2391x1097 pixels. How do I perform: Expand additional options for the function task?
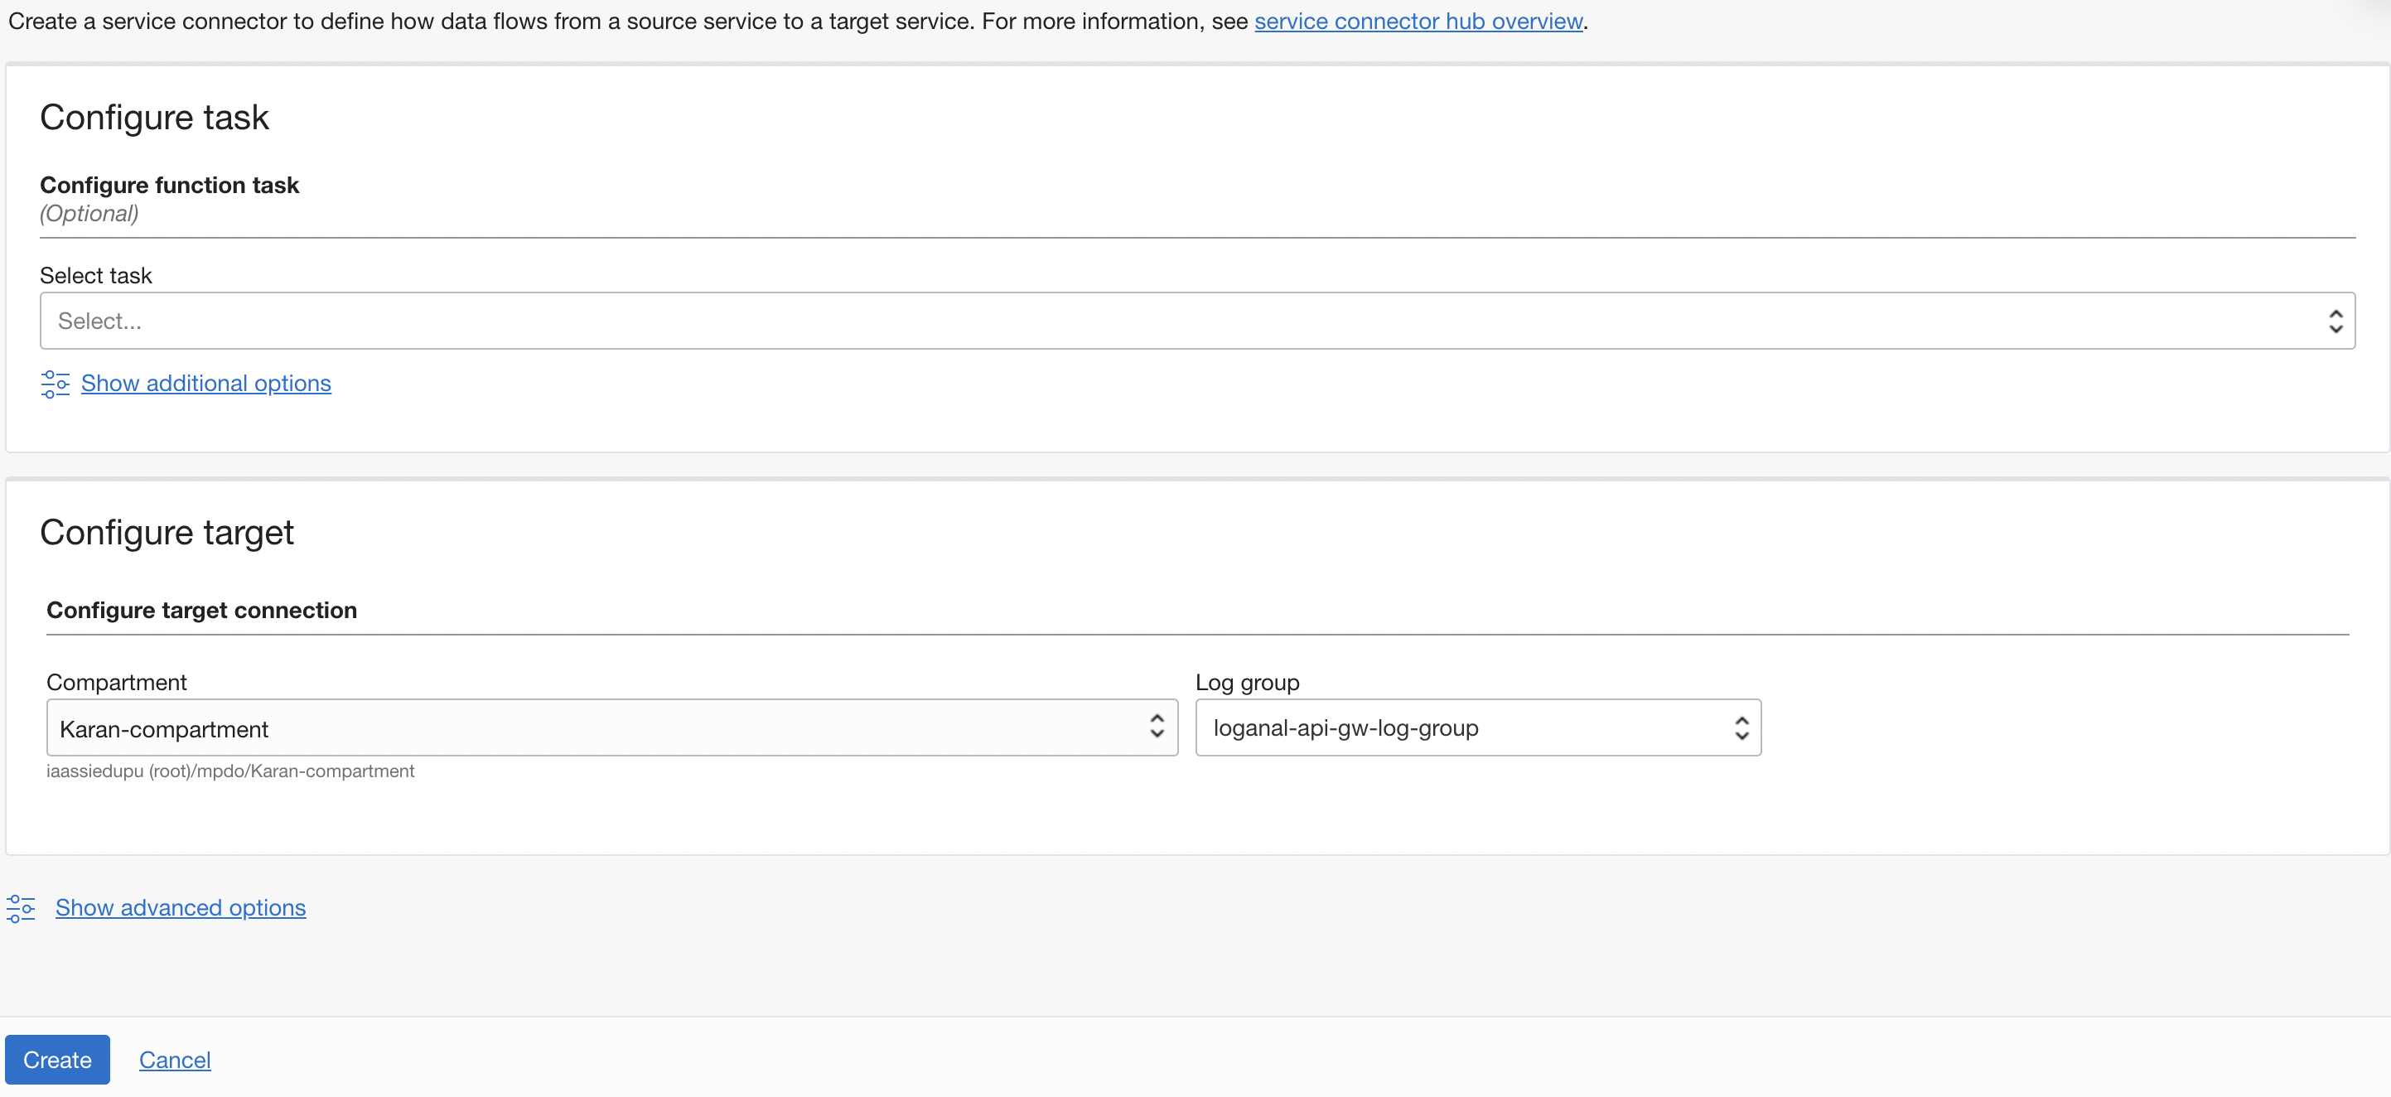tap(205, 384)
